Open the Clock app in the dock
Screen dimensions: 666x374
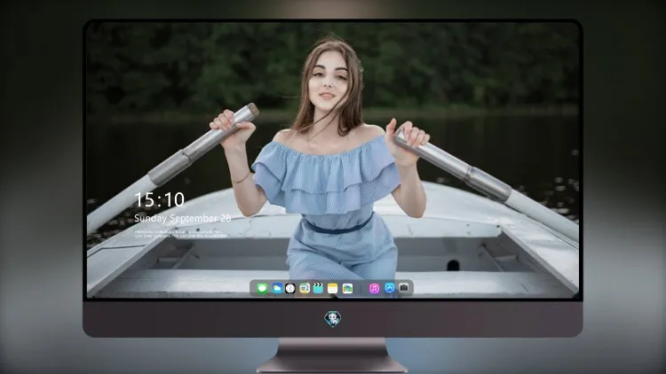[290, 288]
